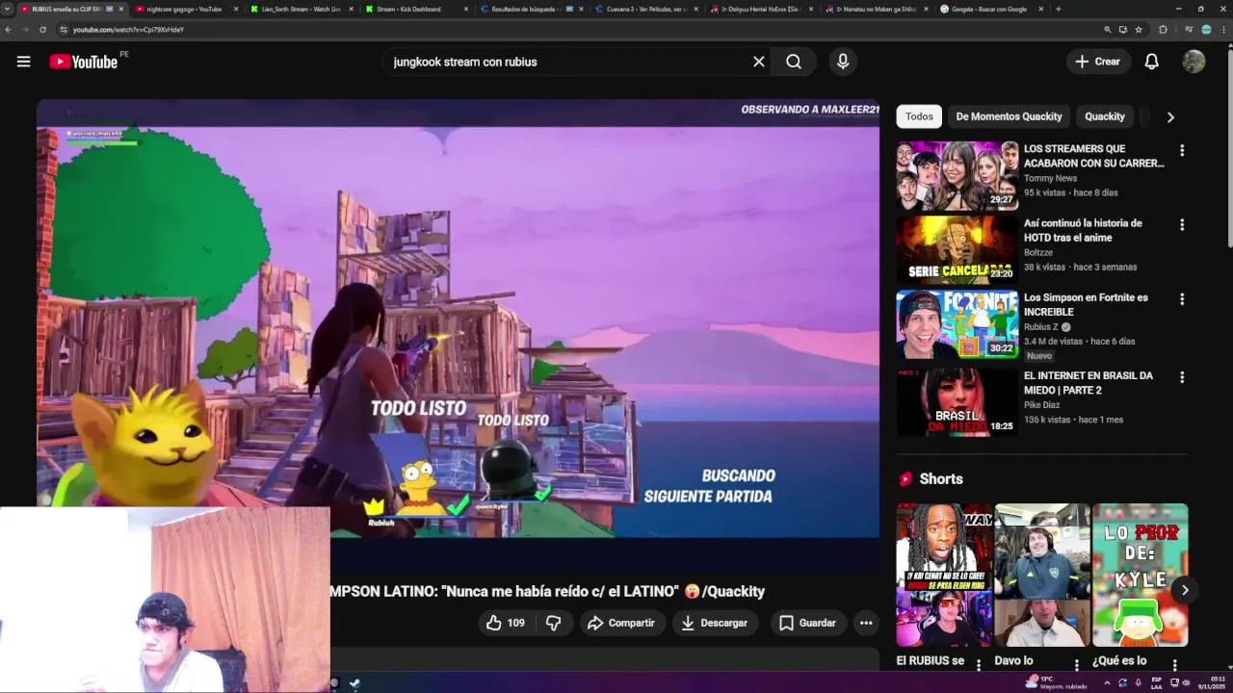Viewport: 1233px width, 693px height.
Task: Open the taskbar weather widget 13°C
Action: click(x=1057, y=682)
